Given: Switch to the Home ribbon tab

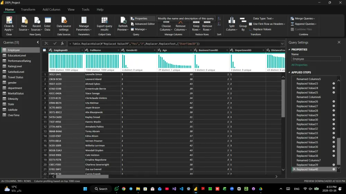Looking at the screenshot, I should [x=9, y=9].
